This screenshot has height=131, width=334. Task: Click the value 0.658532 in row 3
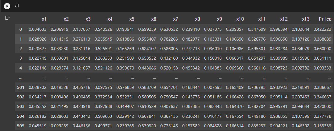pyautogui.click(x=147, y=58)
